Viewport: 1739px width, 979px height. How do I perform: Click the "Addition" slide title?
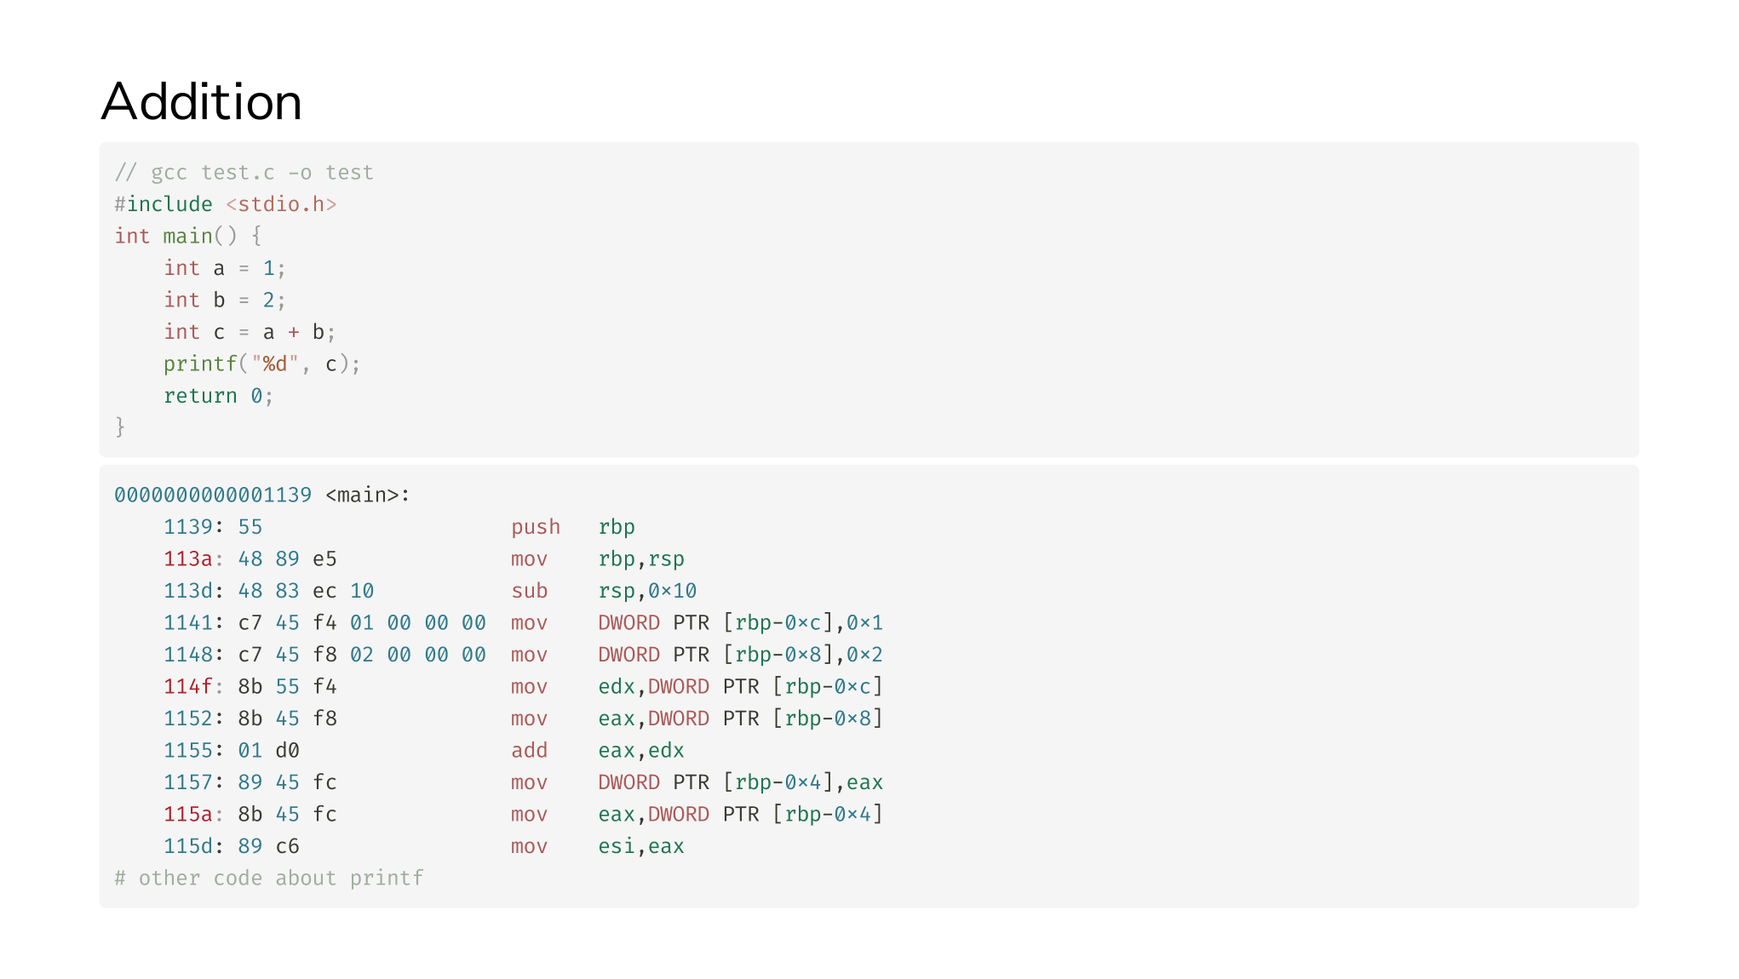click(x=202, y=102)
